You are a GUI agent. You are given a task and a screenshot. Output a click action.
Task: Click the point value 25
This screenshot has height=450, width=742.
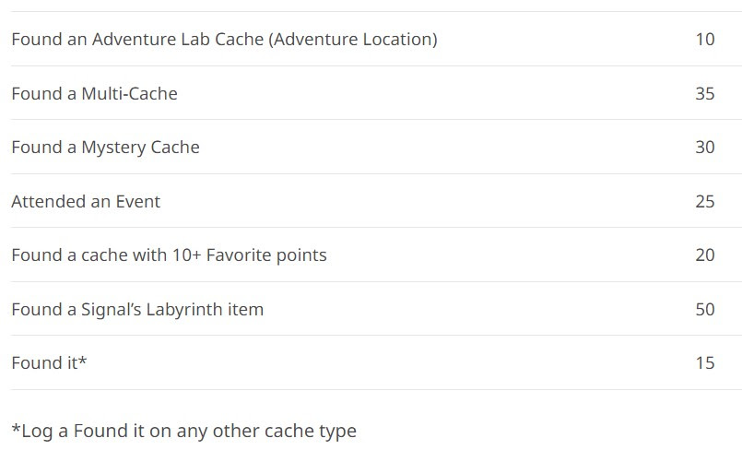click(x=704, y=201)
